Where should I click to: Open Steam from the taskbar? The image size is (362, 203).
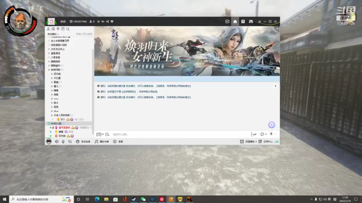134,199
